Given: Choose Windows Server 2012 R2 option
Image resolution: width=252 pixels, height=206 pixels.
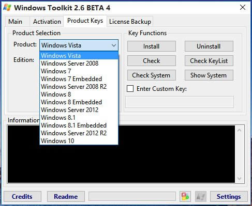Looking at the screenshot, I should [79, 133].
